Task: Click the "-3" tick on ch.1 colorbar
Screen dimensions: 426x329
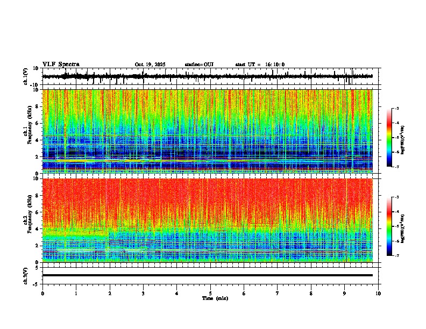Action: coord(396,109)
